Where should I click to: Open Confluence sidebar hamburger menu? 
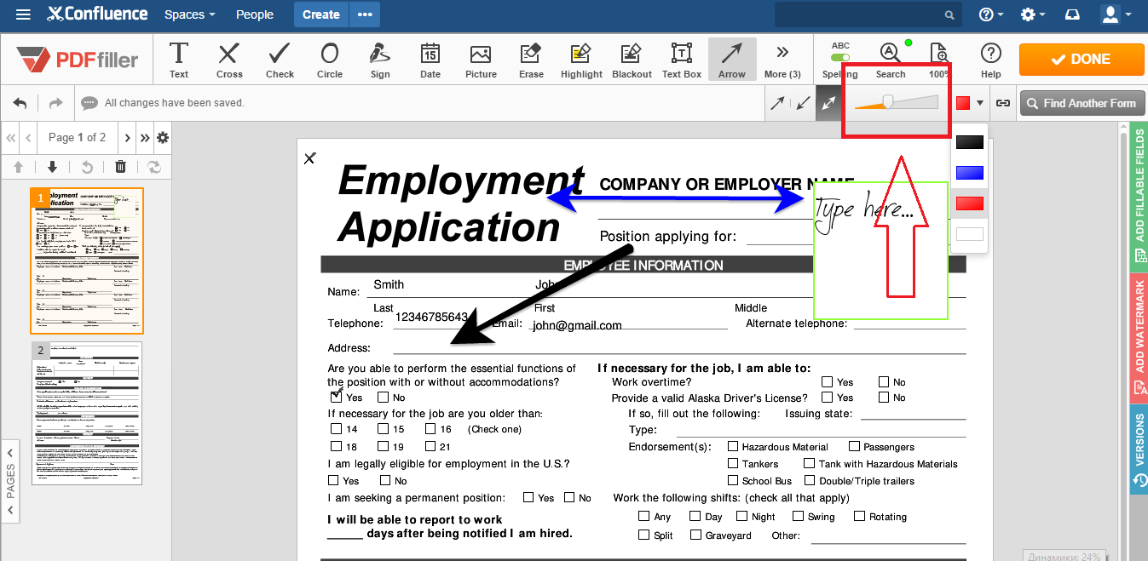[x=24, y=14]
